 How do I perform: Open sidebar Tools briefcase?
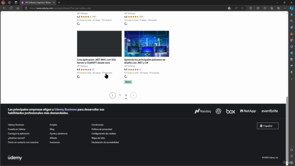click(x=292, y=34)
